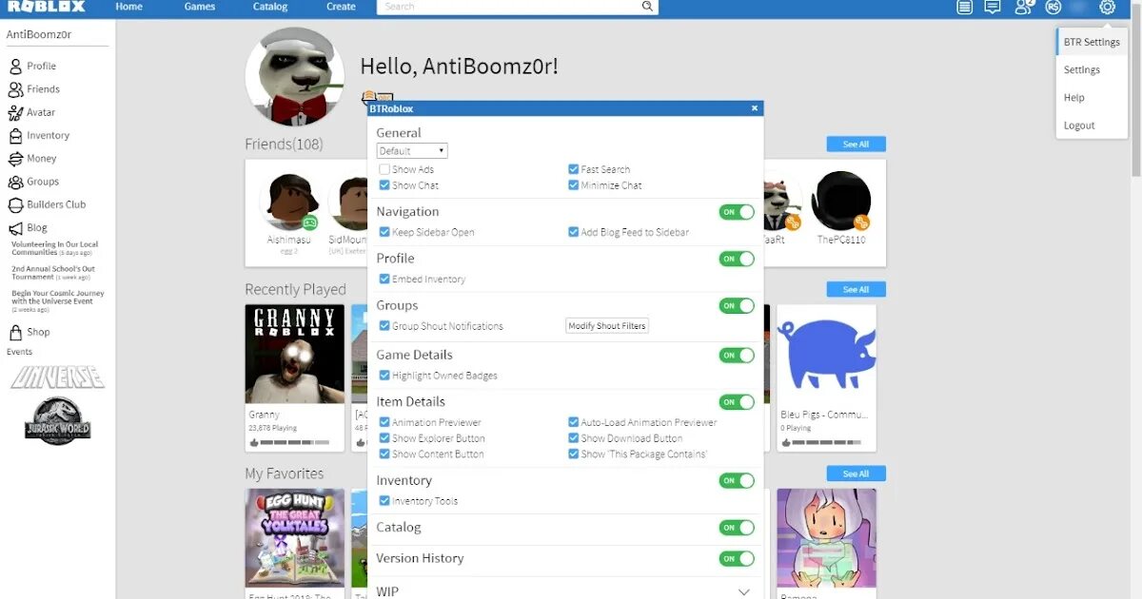The height and width of the screenshot is (599, 1142).
Task: Switch off the Groups ON toggle
Action: 737,306
